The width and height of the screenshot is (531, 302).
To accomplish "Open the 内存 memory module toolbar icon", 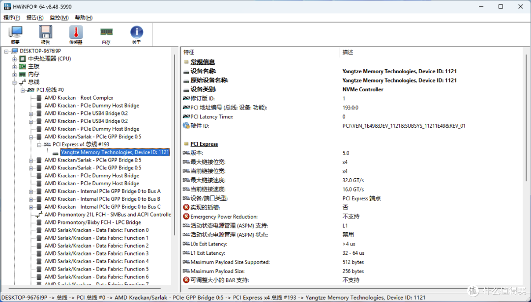I will tap(106, 35).
